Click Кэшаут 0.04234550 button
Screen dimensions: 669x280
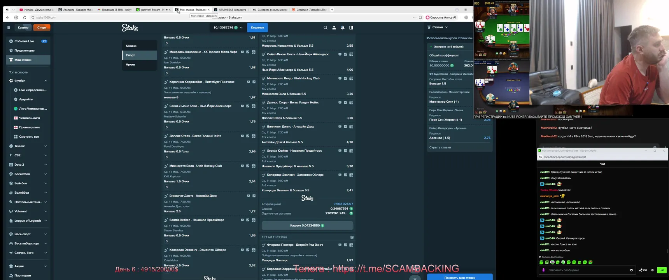[x=307, y=226]
